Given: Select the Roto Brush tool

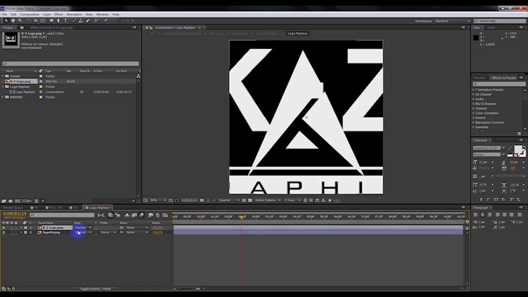Looking at the screenshot, I should coord(97,21).
